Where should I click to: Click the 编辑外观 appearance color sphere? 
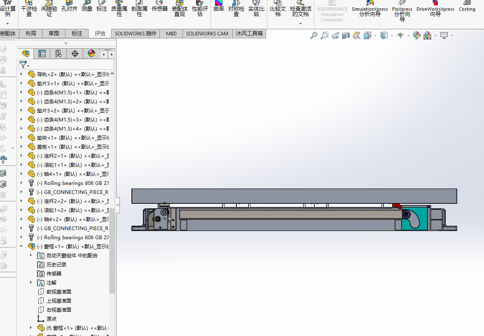[x=416, y=35]
